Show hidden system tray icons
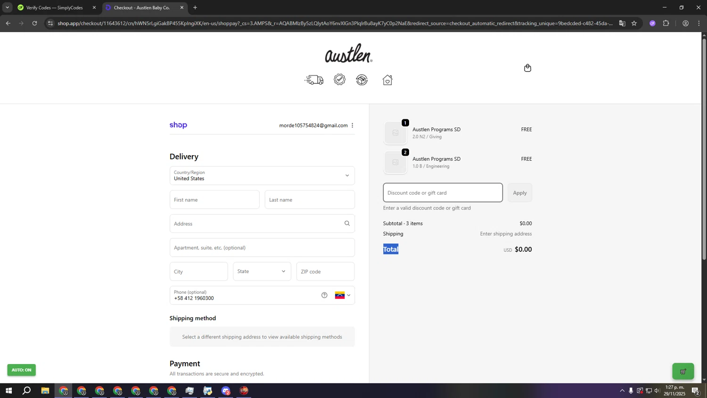 622,390
